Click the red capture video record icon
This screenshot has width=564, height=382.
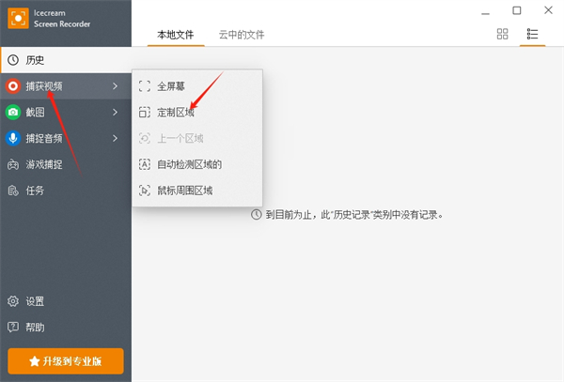[x=13, y=86]
